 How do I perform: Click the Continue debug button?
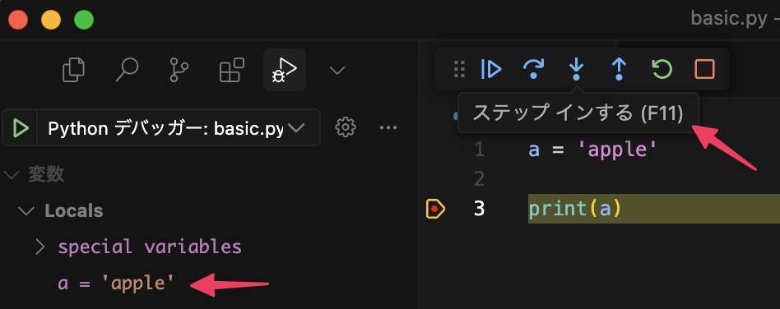(491, 69)
